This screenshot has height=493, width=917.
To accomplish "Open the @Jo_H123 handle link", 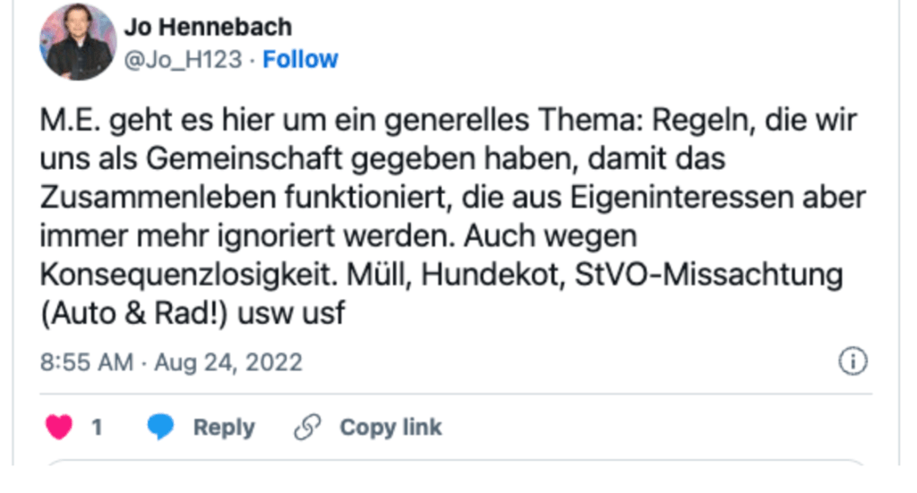I will coord(183,60).
